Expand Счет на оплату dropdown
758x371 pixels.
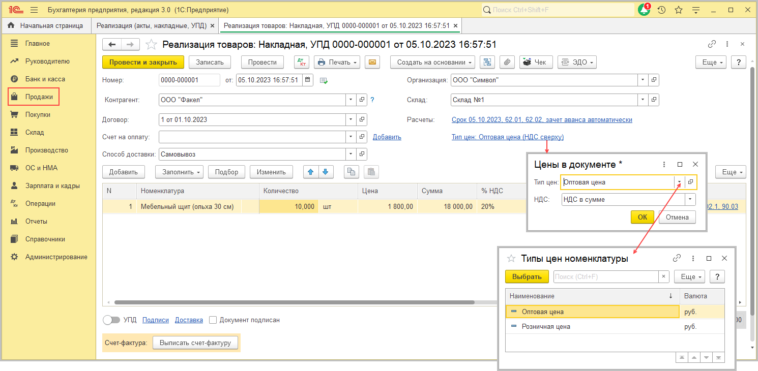pyautogui.click(x=351, y=137)
